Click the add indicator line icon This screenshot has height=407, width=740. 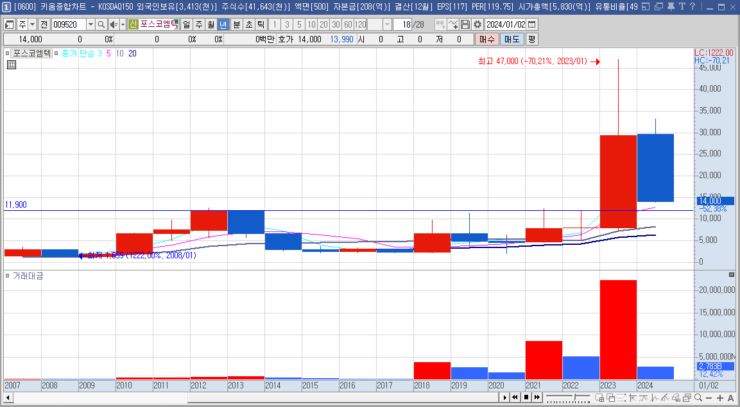coord(453,24)
